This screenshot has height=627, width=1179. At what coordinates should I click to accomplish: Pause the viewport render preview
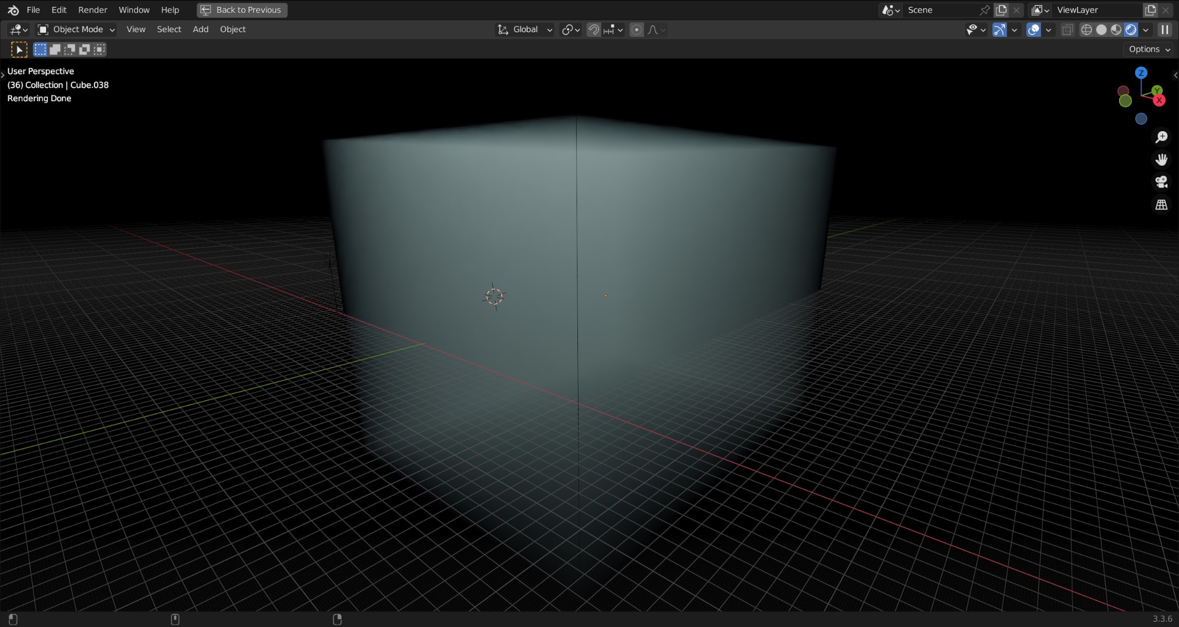point(1165,29)
